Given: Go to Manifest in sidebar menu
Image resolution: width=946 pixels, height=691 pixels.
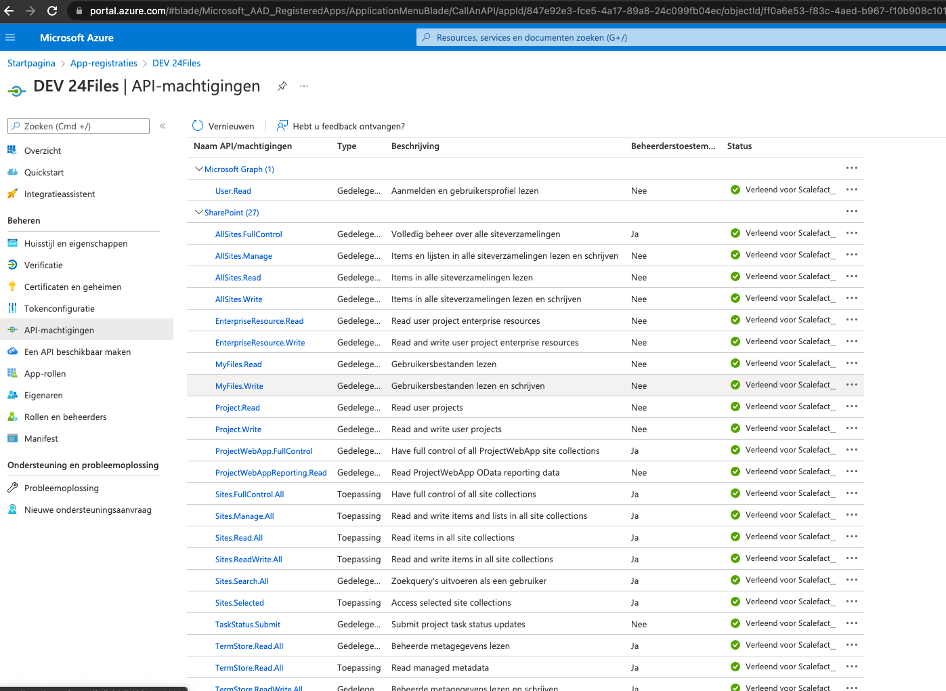Looking at the screenshot, I should (41, 438).
